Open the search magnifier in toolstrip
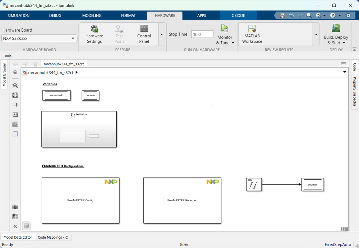Screen dimensions: 359x248 [x=309, y=15]
